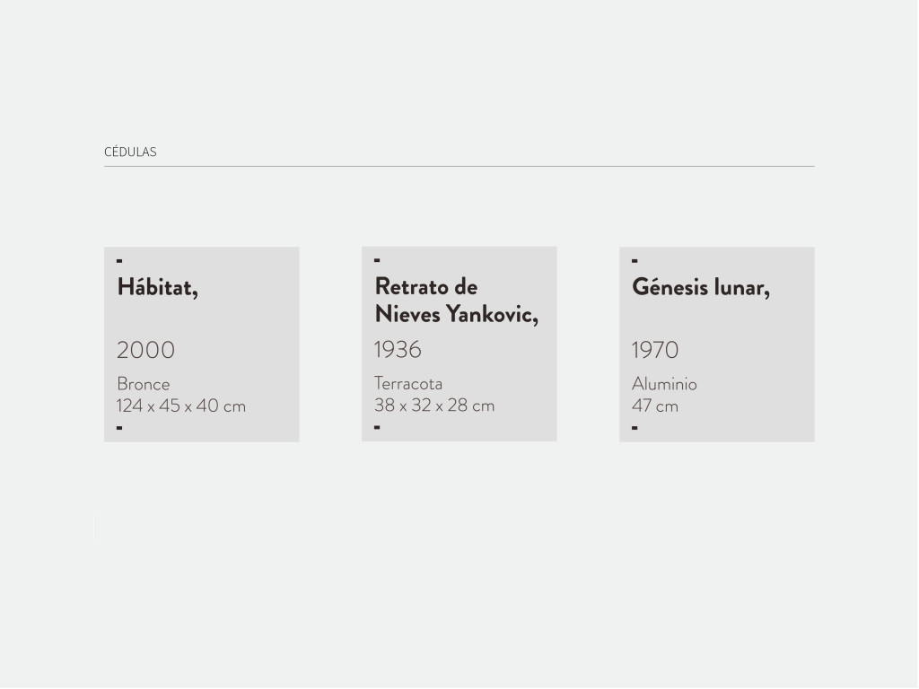Click the bottom dash on Retrato card

tap(377, 427)
